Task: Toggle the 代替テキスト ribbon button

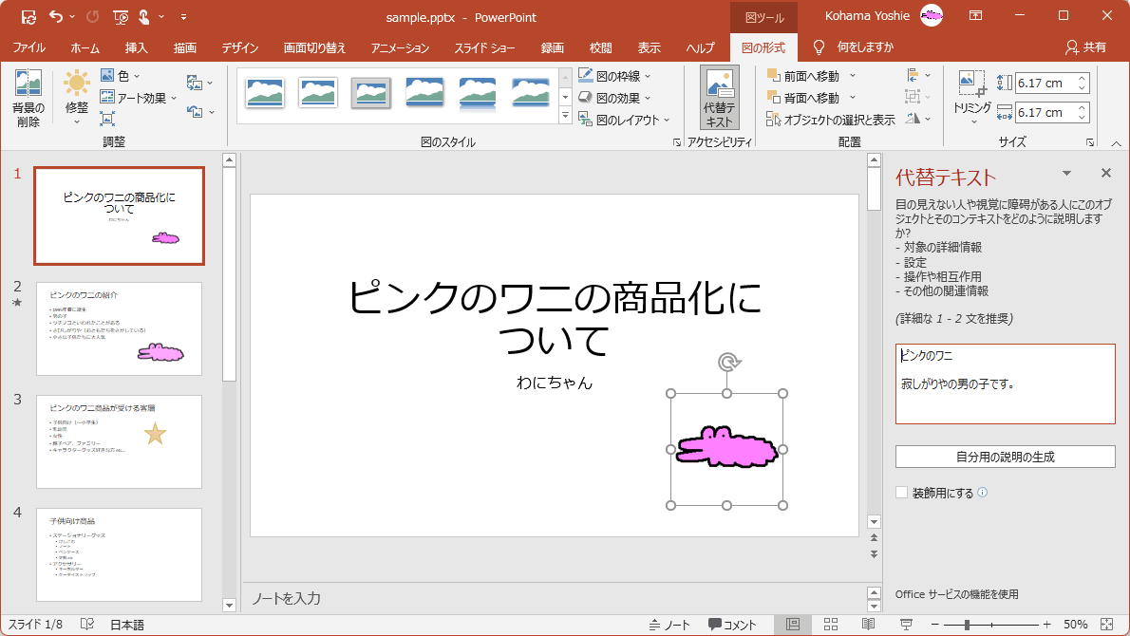Action: coord(719,98)
